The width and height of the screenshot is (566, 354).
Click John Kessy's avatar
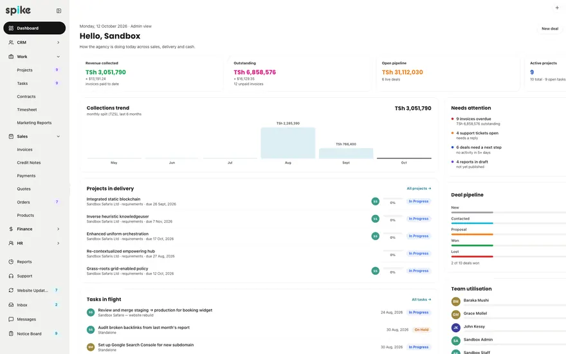[x=456, y=328]
